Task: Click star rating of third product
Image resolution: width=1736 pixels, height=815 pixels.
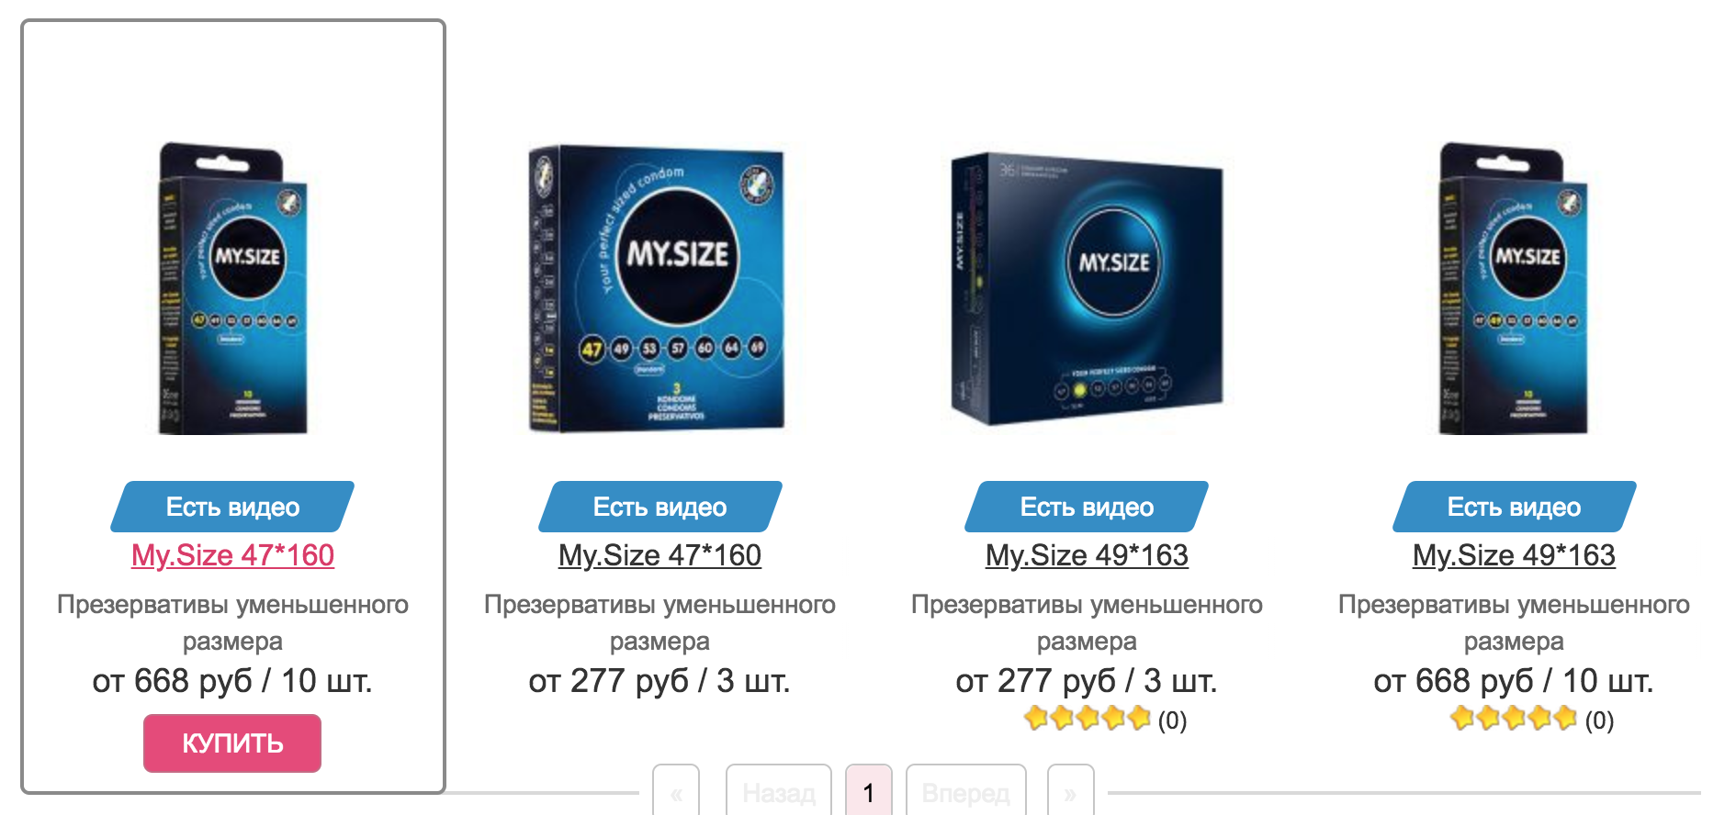Action: click(1088, 718)
